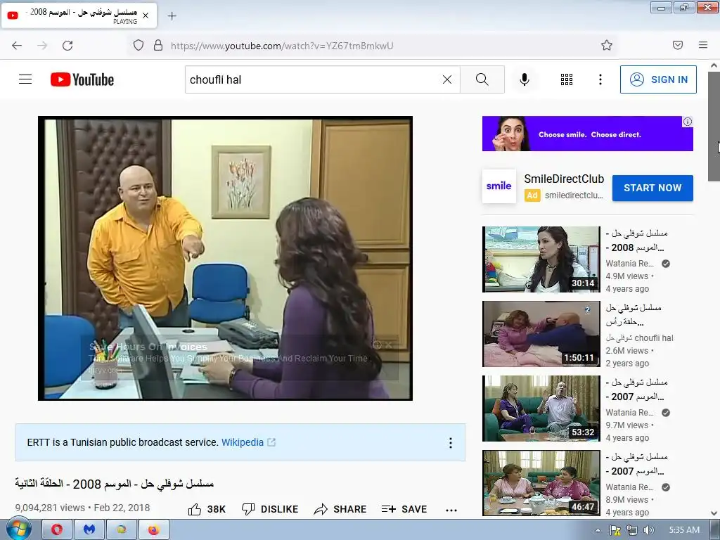The image size is (720, 540).
Task: Go back with the browser back arrow
Action: pos(17,45)
